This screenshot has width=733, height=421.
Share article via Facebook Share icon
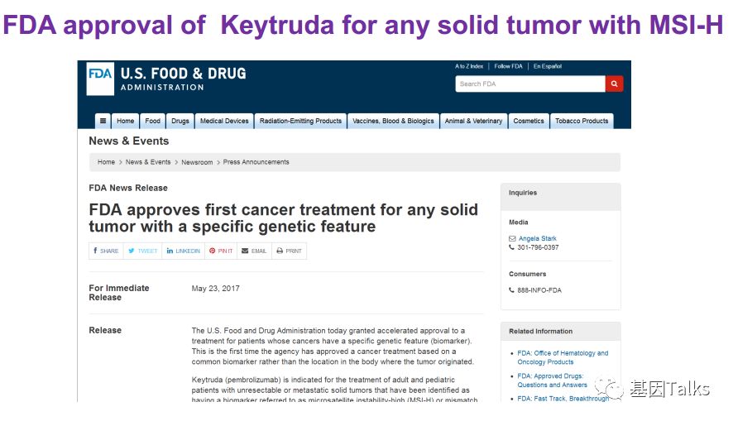[x=106, y=251]
